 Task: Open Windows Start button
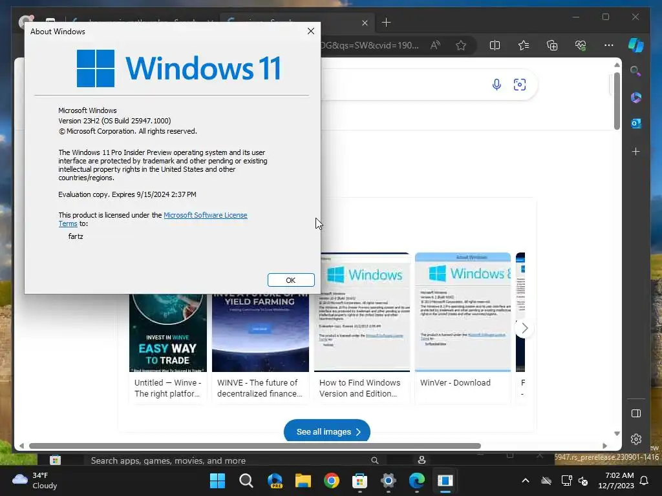coord(217,480)
